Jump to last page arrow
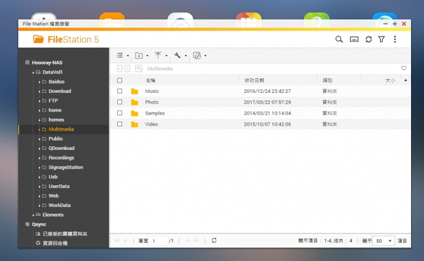The image size is (424, 261). tap(196, 240)
